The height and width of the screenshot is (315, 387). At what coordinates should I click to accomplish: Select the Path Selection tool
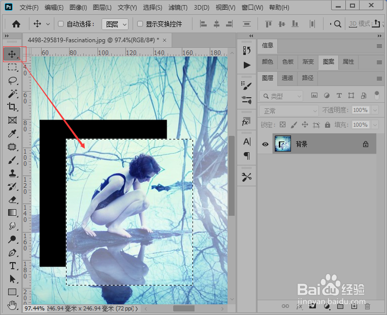[x=12, y=279]
